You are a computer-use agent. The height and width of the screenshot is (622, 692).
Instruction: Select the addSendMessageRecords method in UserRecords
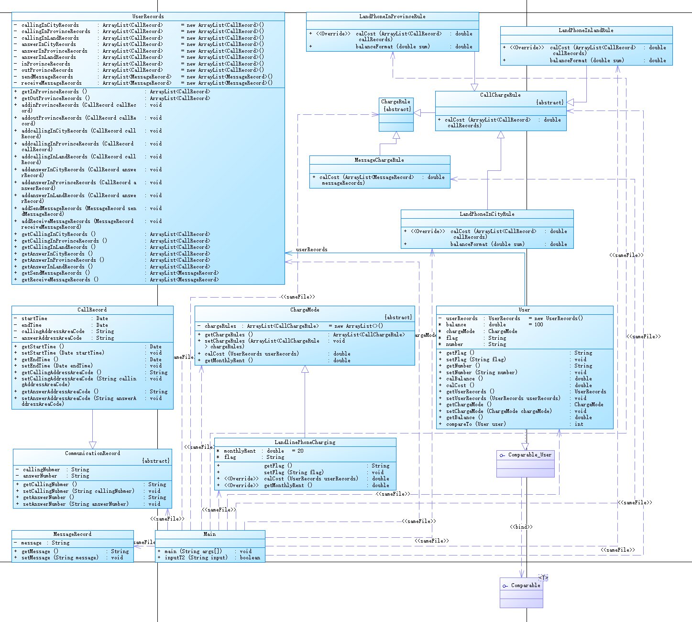[88, 211]
